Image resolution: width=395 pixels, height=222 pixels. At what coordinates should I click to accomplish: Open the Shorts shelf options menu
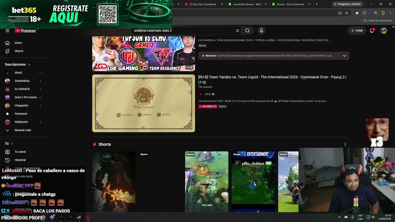345,144
